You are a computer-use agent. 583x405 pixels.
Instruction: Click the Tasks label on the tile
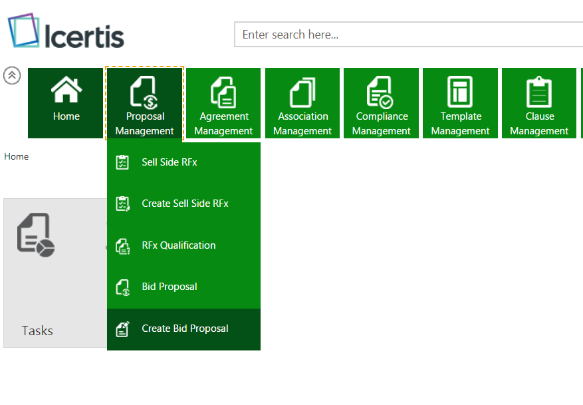click(37, 331)
